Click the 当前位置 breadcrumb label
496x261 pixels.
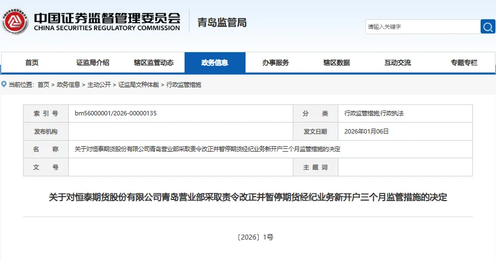[21, 85]
